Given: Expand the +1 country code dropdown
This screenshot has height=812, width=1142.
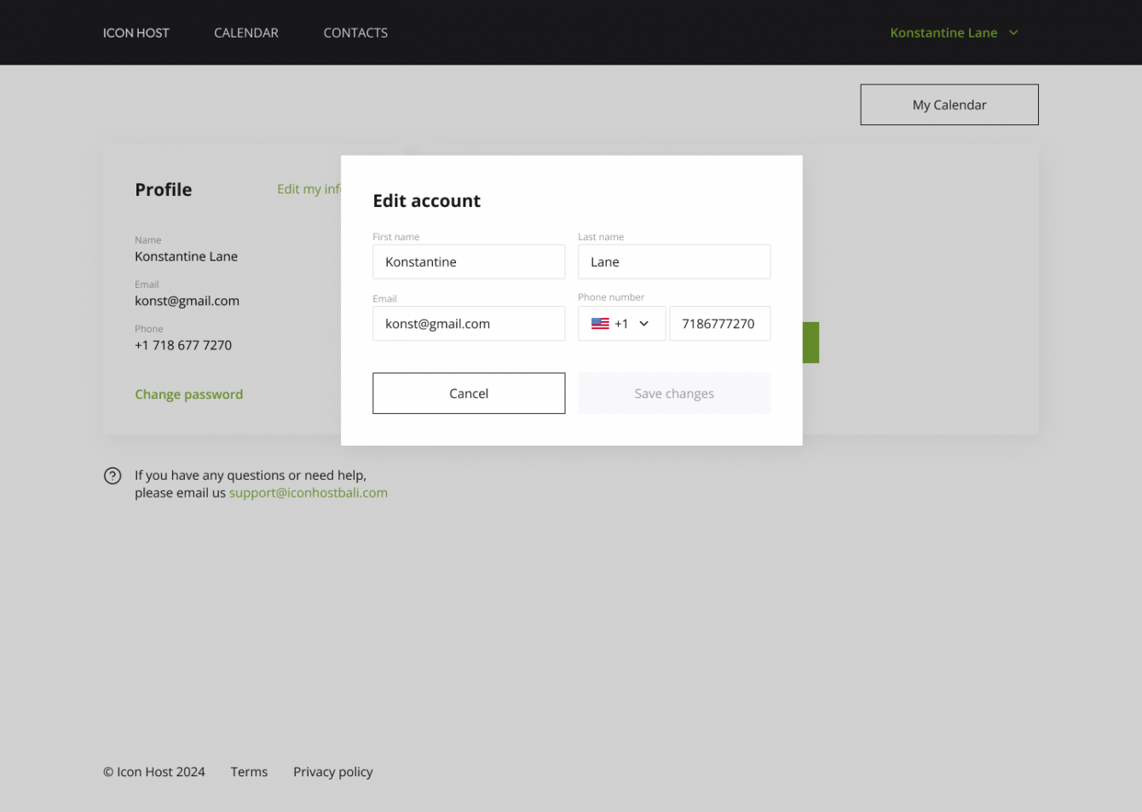Looking at the screenshot, I should 643,324.
